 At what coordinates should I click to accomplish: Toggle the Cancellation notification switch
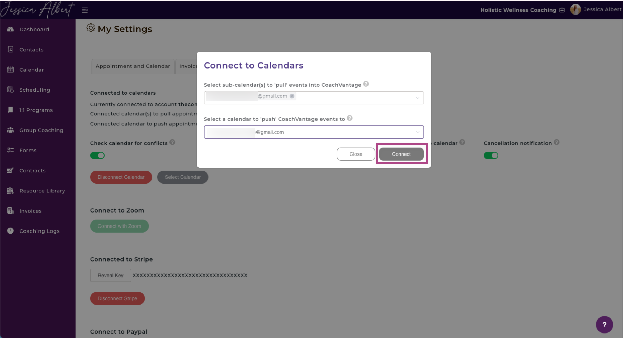(491, 155)
